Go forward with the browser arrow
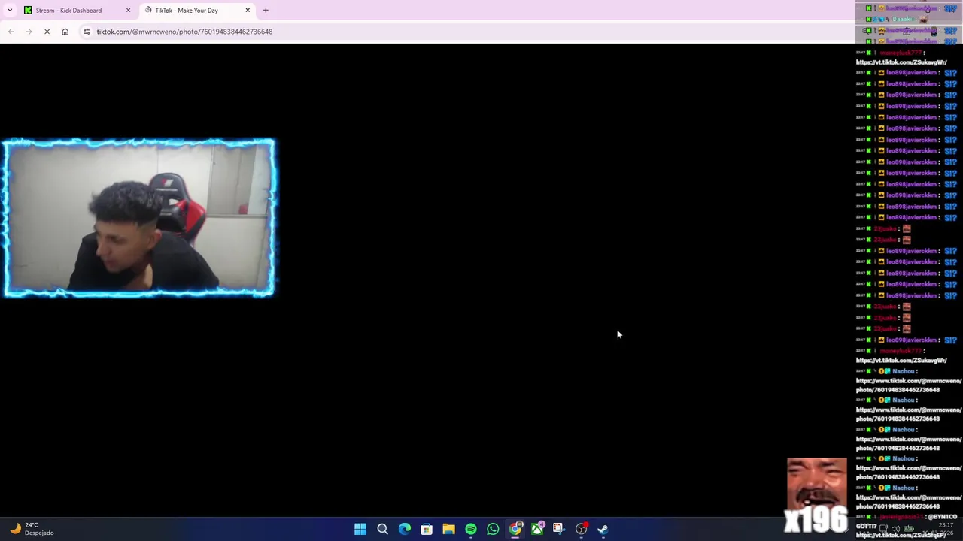963x541 pixels. 29,32
